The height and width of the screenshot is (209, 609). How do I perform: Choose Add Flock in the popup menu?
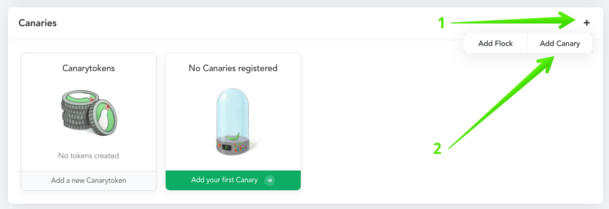(495, 43)
